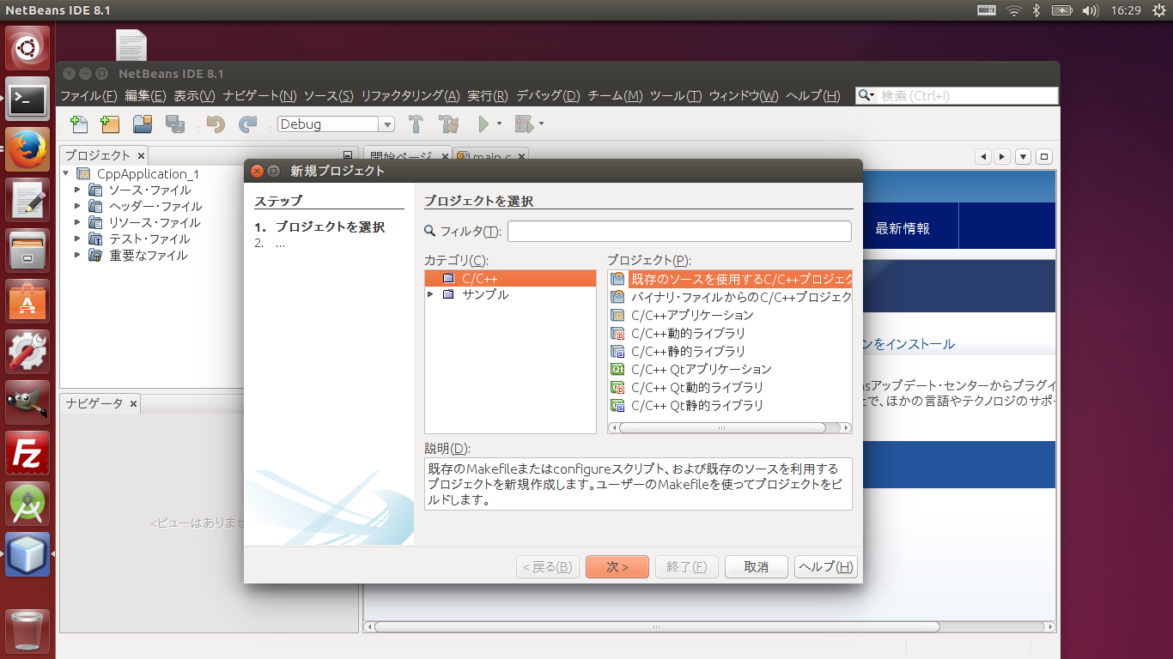Collapse the CppApplication_1 project node

point(66,173)
